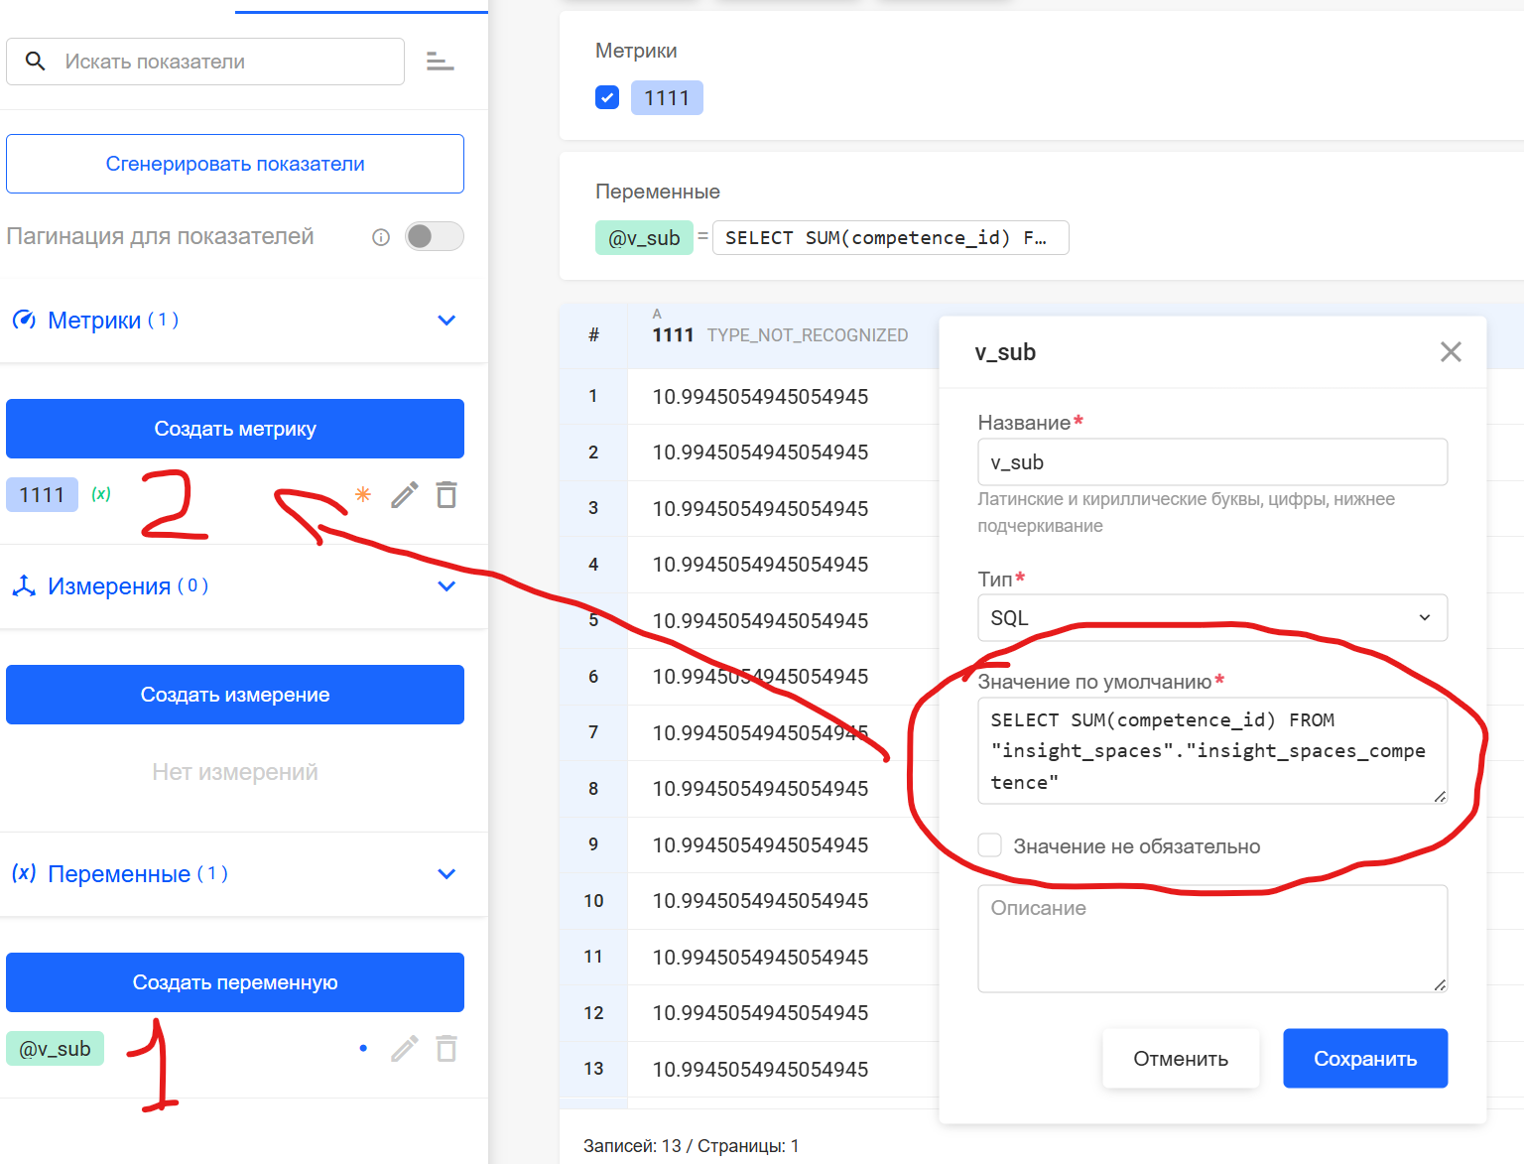Click the Создать метрику button
Screen dimensions: 1524x1164
(235, 429)
